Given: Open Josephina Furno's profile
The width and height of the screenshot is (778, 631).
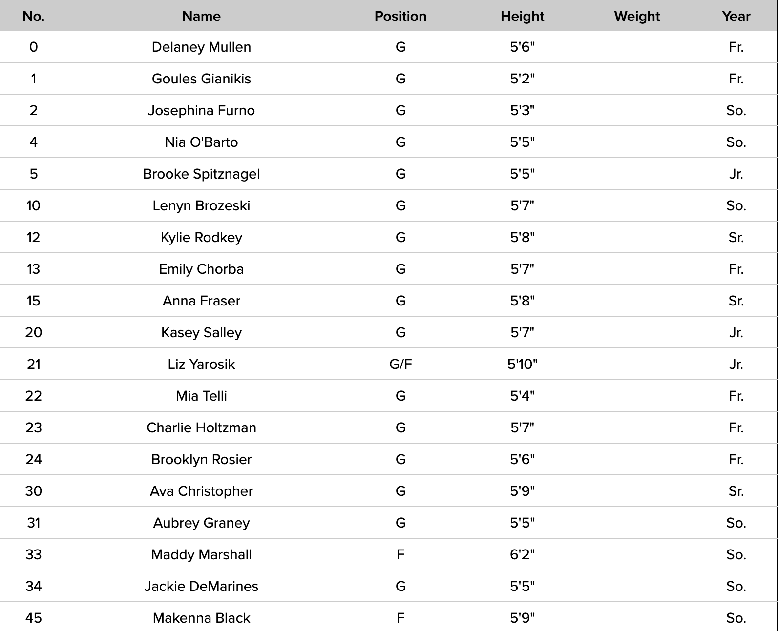Looking at the screenshot, I should click(201, 110).
